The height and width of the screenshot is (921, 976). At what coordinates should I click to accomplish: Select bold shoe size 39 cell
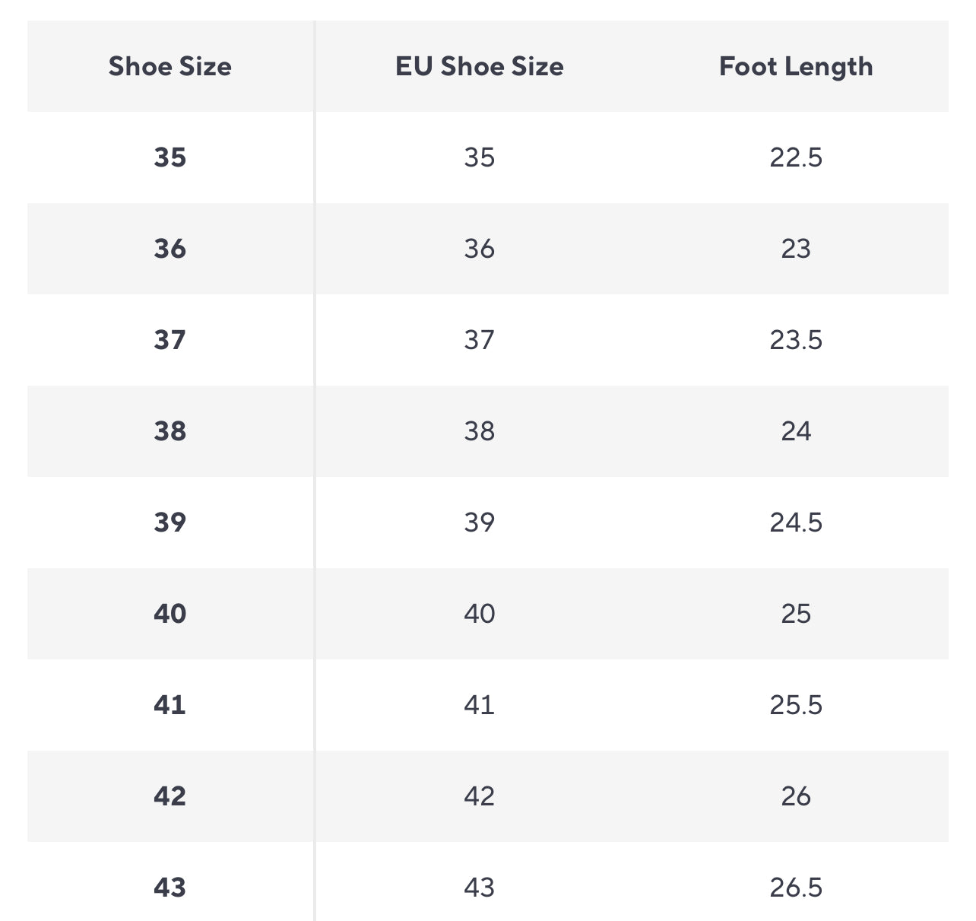click(x=170, y=522)
